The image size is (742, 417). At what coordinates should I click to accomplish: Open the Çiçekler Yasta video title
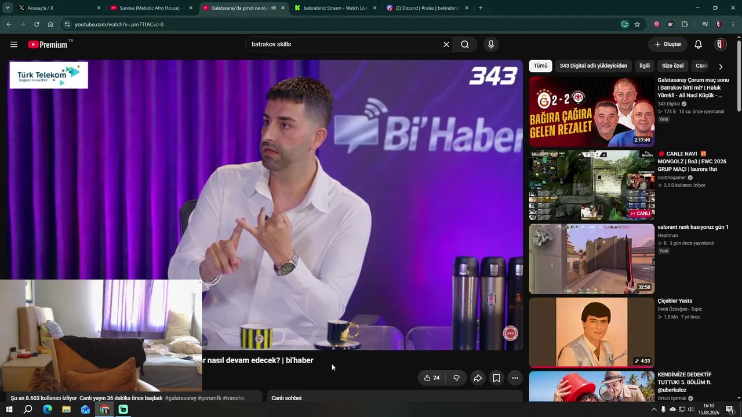[x=675, y=301]
